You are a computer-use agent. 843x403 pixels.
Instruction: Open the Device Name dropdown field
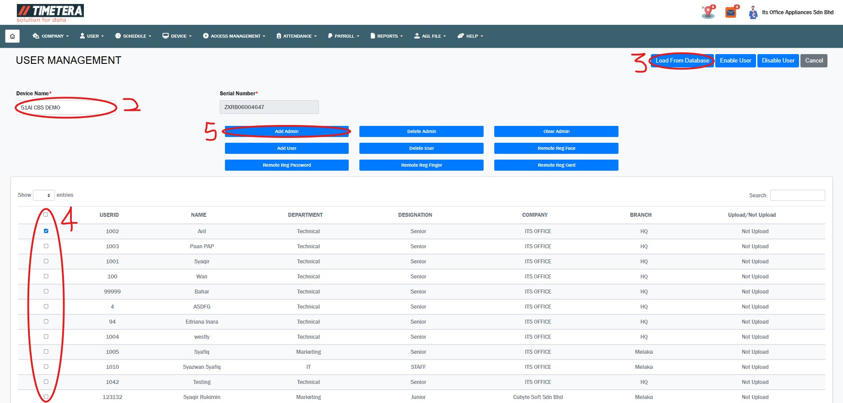pyautogui.click(x=66, y=107)
